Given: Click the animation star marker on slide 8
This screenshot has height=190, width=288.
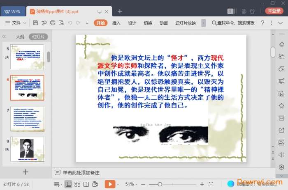Looking at the screenshot, I should [7, 149].
